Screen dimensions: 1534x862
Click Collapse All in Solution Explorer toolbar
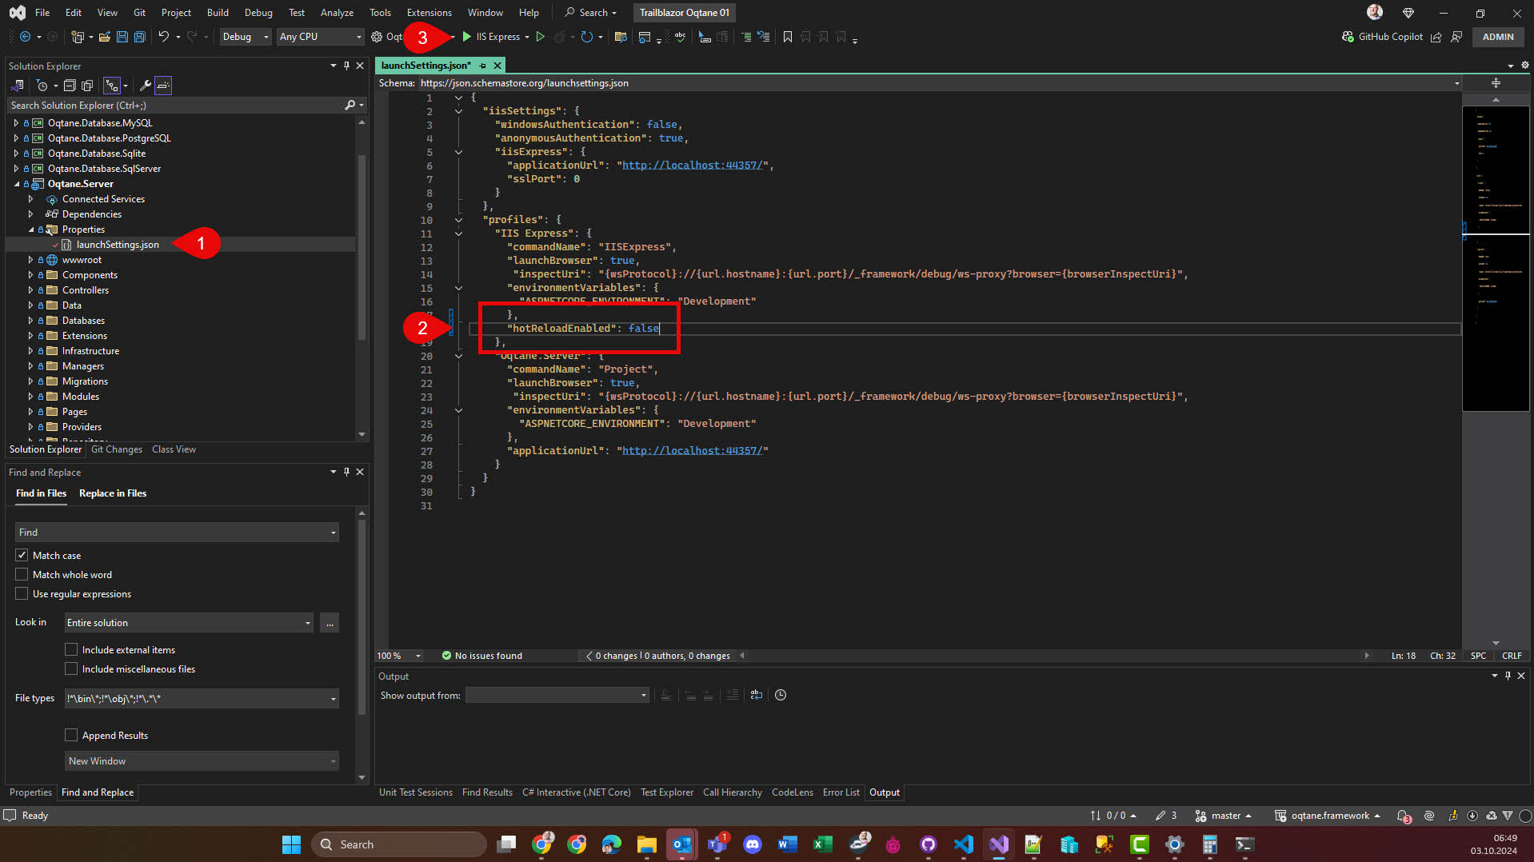click(x=70, y=86)
